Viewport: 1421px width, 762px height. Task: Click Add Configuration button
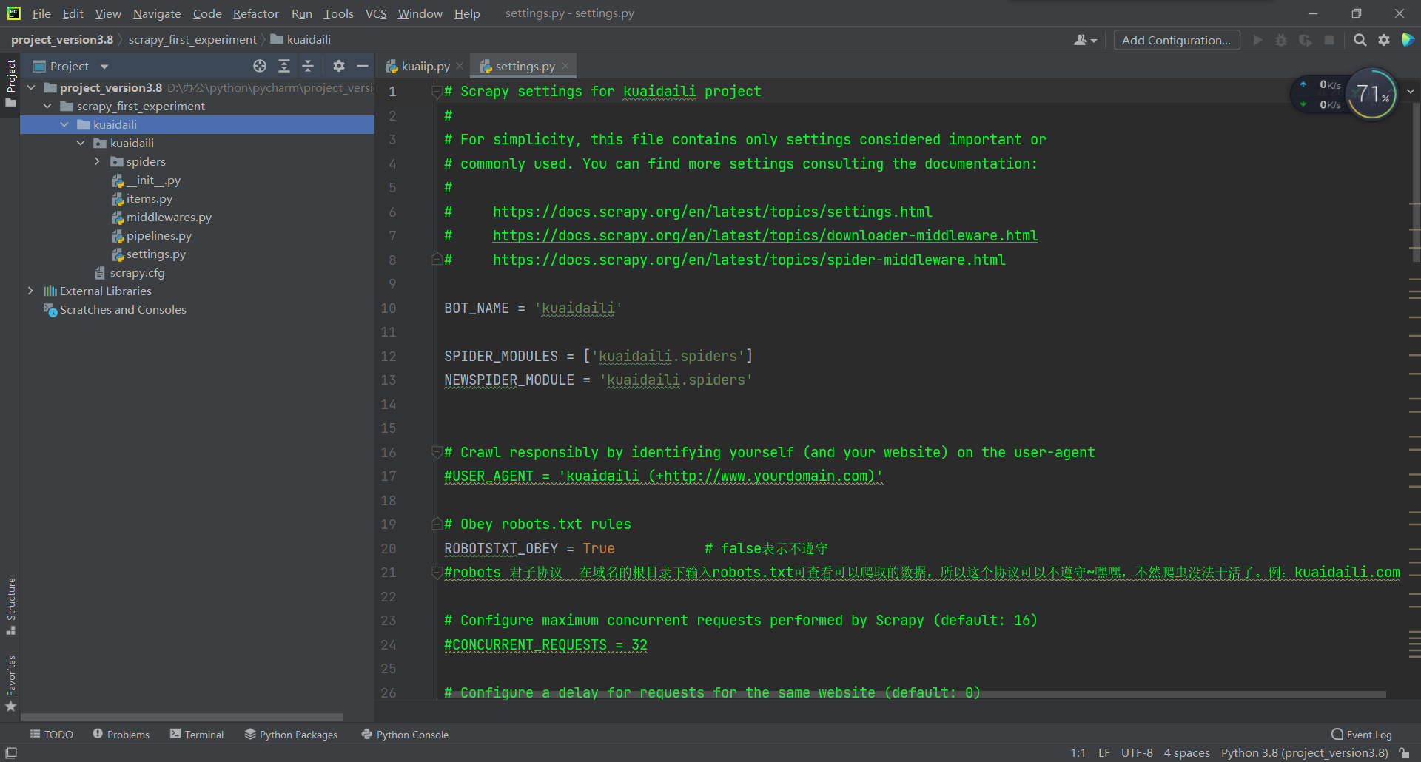[1176, 40]
